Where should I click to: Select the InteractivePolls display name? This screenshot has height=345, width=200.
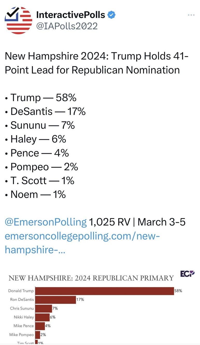[70, 15]
